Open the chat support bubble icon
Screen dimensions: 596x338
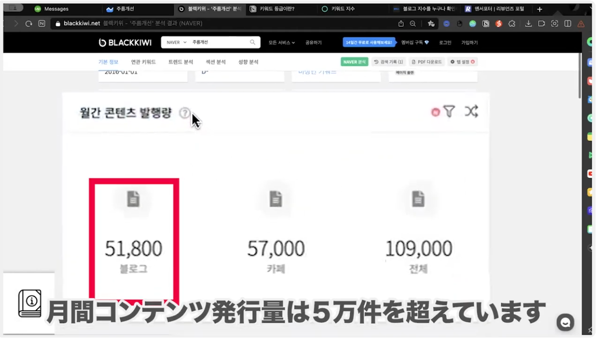tap(565, 322)
